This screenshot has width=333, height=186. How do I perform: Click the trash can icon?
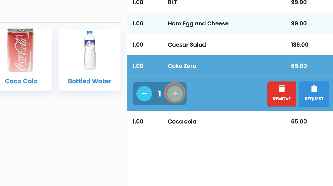(x=282, y=89)
